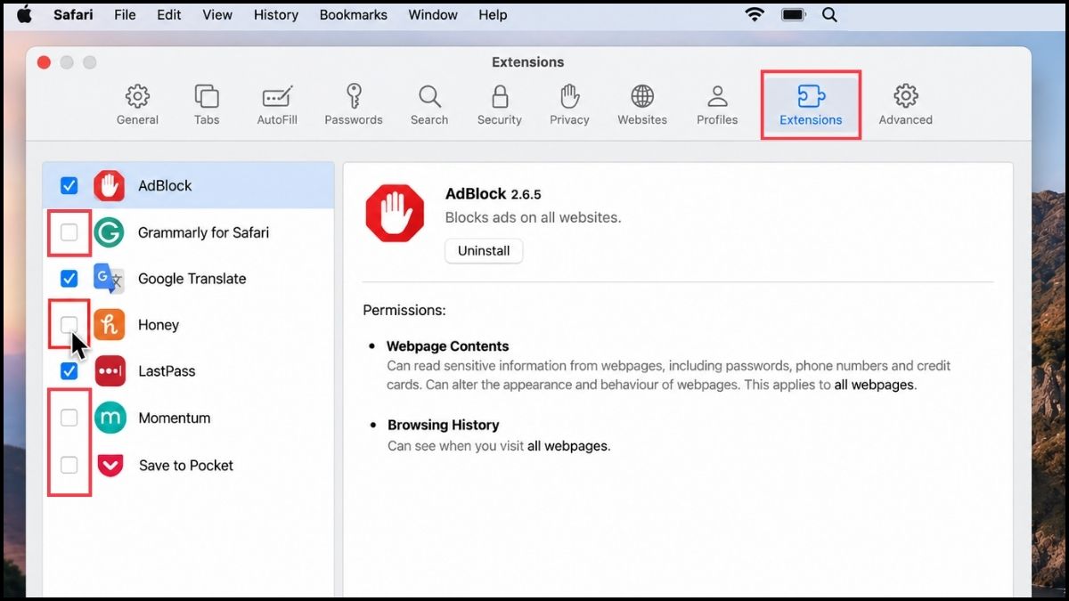Disable the LastPass extension checkbox
The height and width of the screenshot is (601, 1069).
pyautogui.click(x=69, y=371)
